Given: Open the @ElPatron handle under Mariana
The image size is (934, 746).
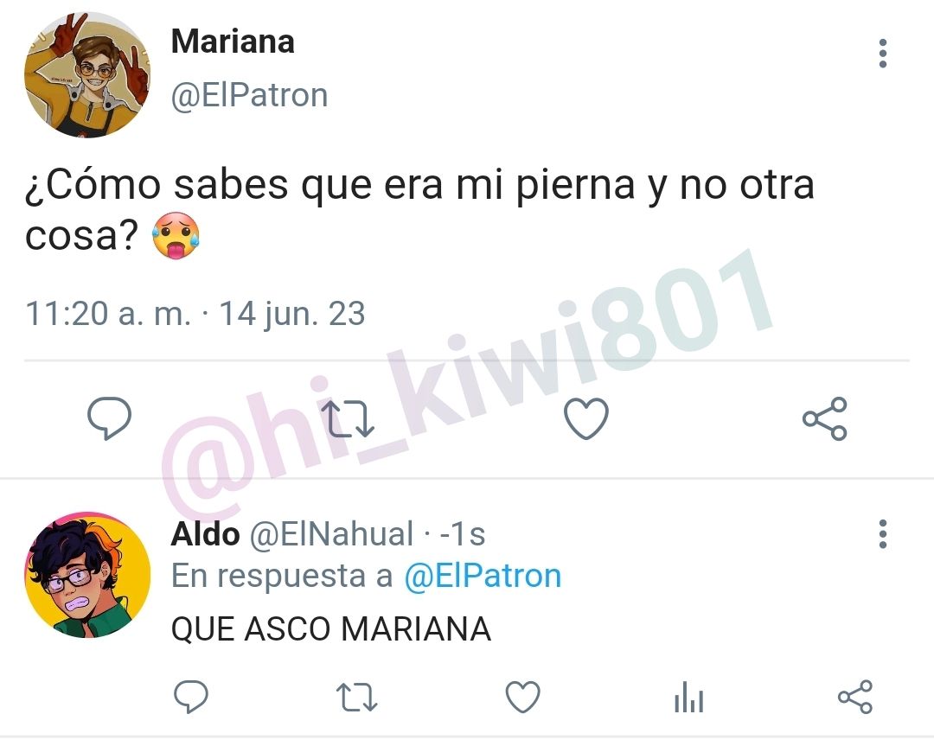Looking at the screenshot, I should click(249, 95).
